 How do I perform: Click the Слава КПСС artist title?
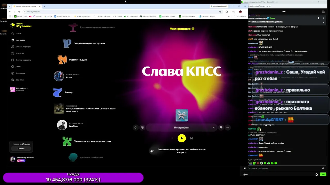[x=181, y=71]
